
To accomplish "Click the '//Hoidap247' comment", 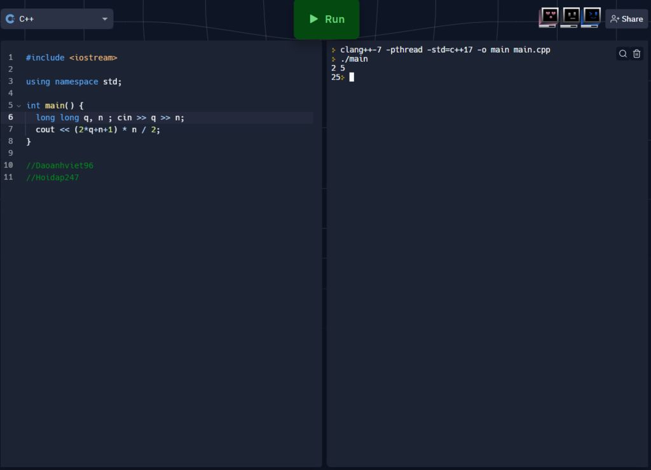I will [52, 177].
